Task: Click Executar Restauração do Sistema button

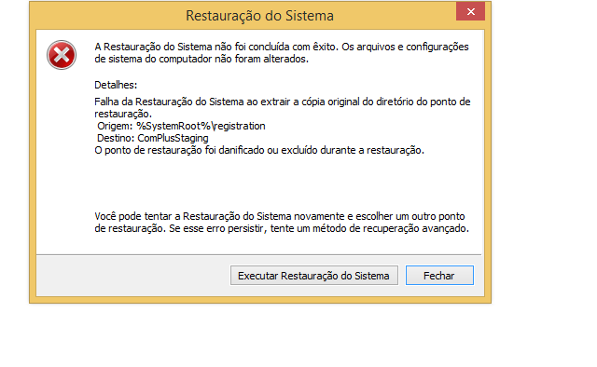Action: pos(314,276)
